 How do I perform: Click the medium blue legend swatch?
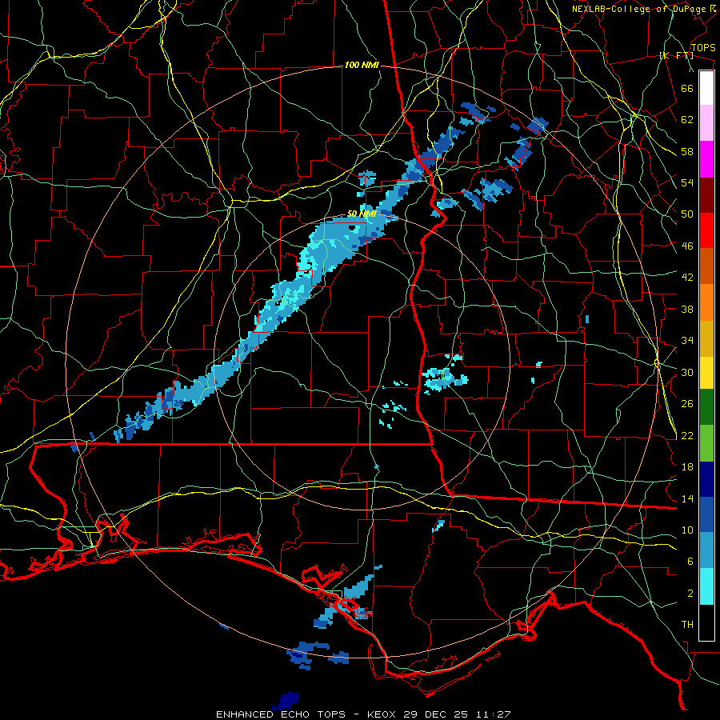(706, 515)
